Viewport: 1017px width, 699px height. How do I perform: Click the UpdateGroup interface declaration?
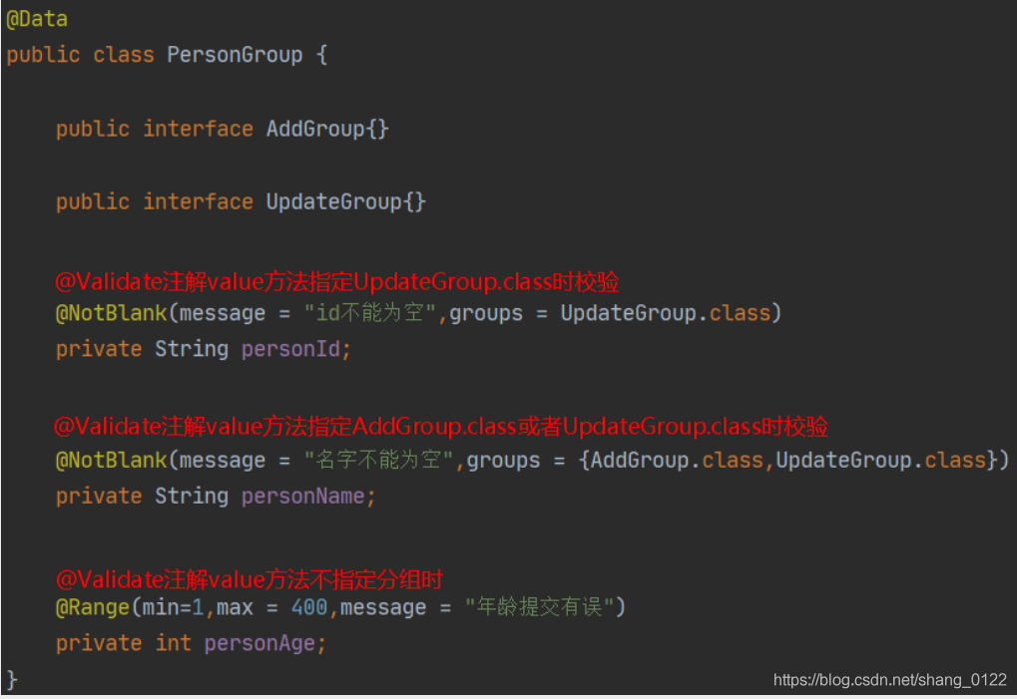(x=241, y=201)
